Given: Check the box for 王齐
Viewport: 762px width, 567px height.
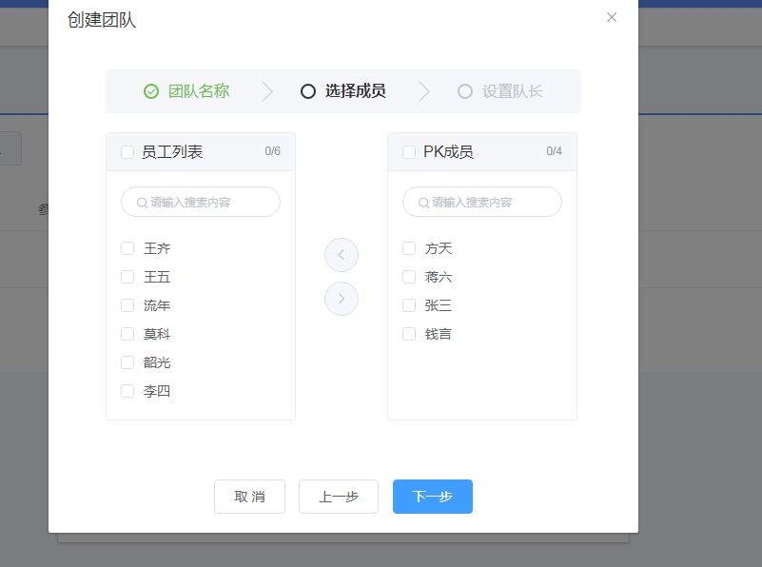Looking at the screenshot, I should coord(127,248).
